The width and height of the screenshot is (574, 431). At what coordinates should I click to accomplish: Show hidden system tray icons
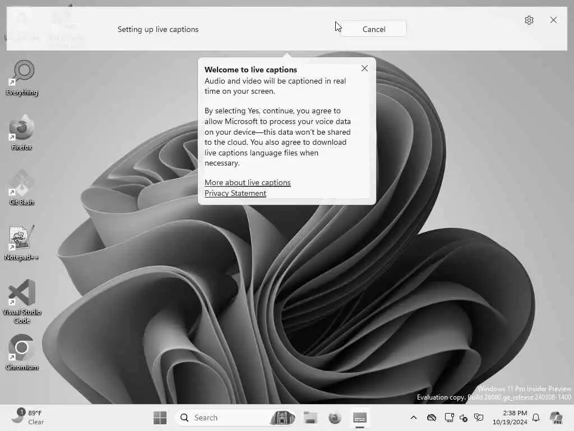pyautogui.click(x=413, y=418)
